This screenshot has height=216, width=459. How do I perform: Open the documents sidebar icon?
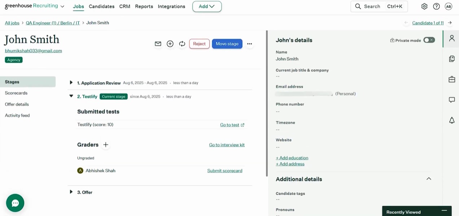(x=452, y=59)
